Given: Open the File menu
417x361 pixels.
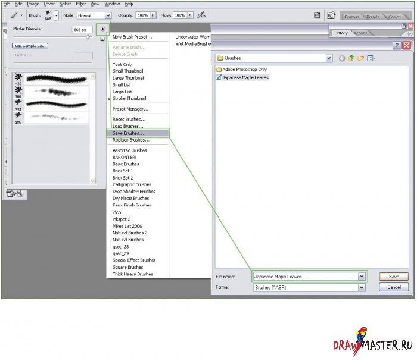Looking at the screenshot, I should (x=7, y=4).
